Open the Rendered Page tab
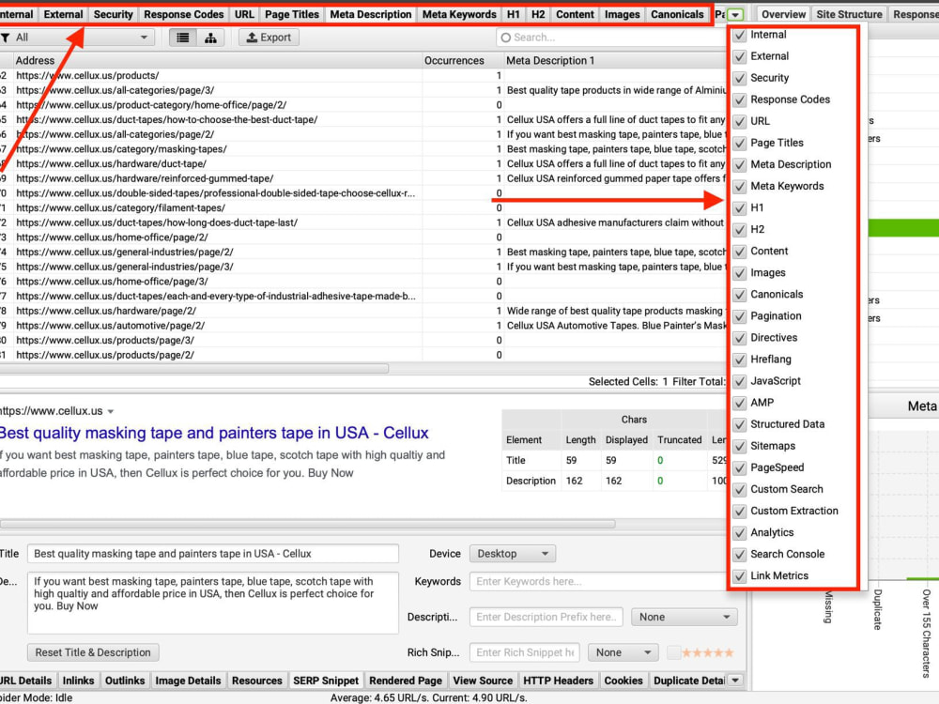The width and height of the screenshot is (939, 704). tap(406, 681)
